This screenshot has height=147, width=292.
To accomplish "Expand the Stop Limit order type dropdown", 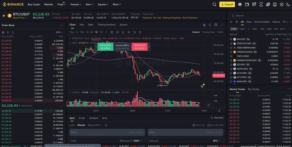I will (x=95, y=125).
